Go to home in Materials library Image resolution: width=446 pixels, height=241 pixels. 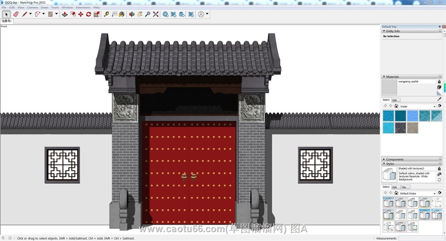pos(396,106)
